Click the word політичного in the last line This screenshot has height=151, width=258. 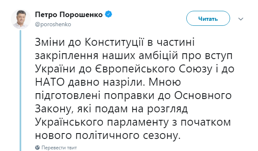(108, 136)
